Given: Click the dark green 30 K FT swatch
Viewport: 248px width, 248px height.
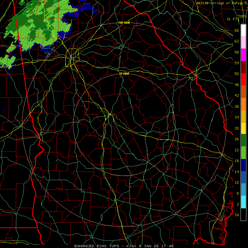Looking at the screenshot, I should [x=243, y=140].
